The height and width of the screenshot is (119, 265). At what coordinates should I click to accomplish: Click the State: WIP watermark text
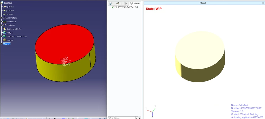tap(154, 9)
